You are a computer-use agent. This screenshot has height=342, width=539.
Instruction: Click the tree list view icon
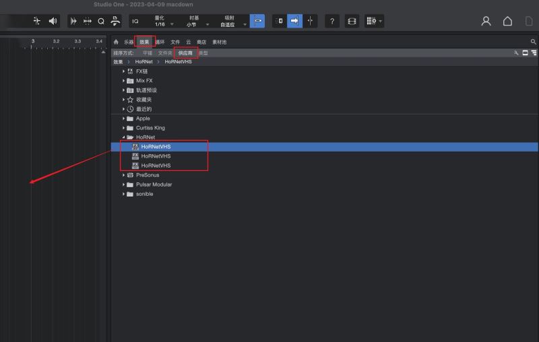click(x=534, y=53)
